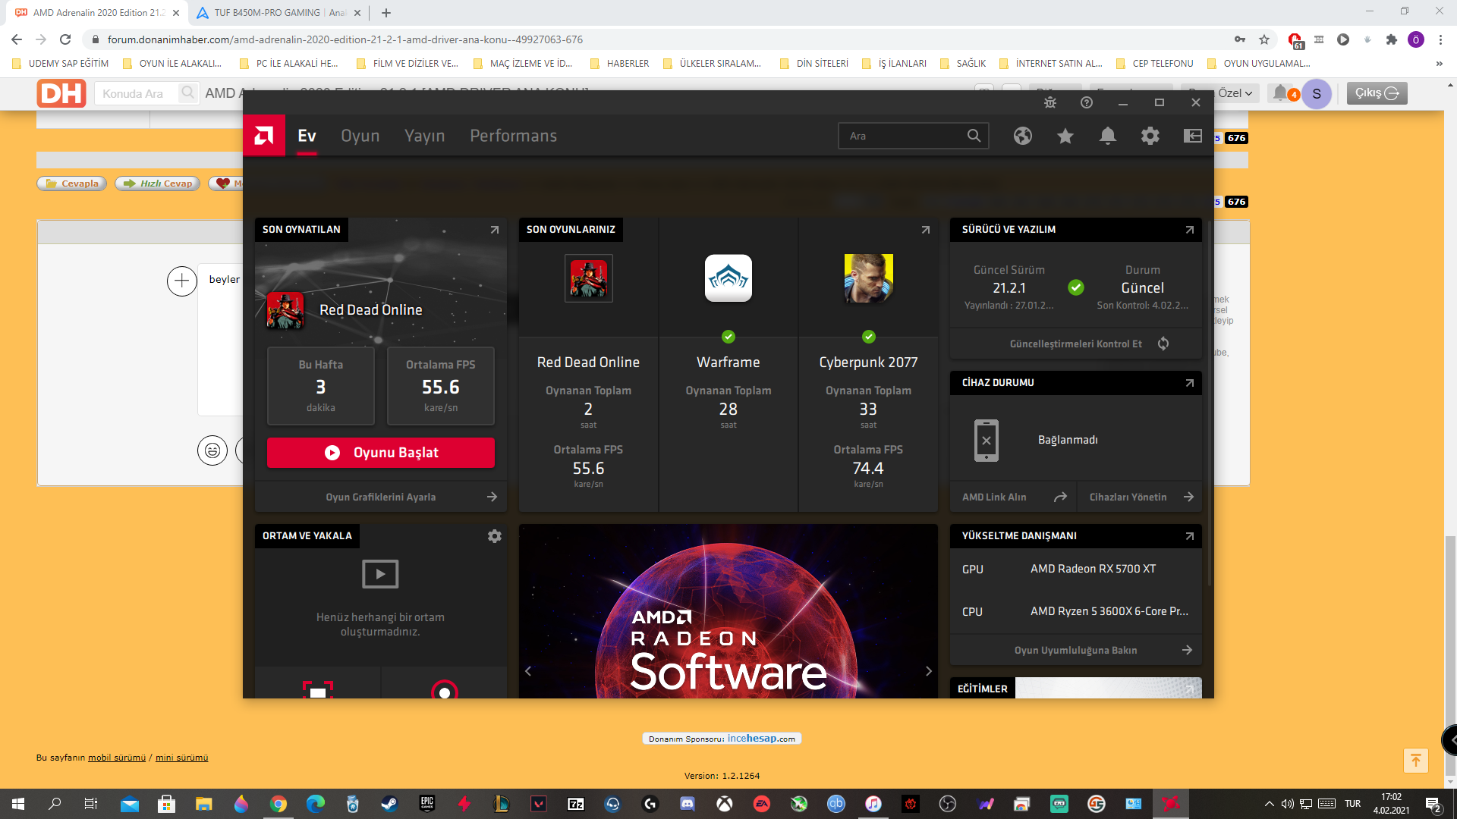Click the forum plus add circle icon
The width and height of the screenshot is (1457, 819).
point(182,281)
